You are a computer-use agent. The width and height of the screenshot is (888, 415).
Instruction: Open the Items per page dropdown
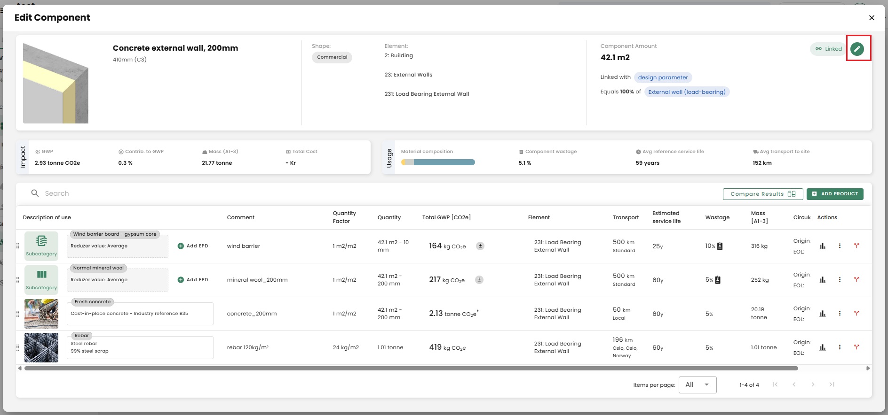pyautogui.click(x=697, y=385)
